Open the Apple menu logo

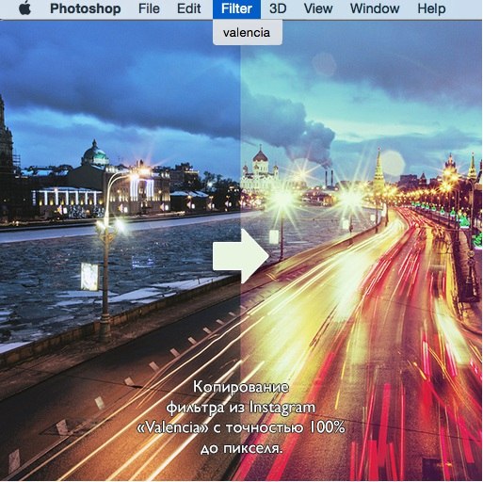click(x=25, y=8)
